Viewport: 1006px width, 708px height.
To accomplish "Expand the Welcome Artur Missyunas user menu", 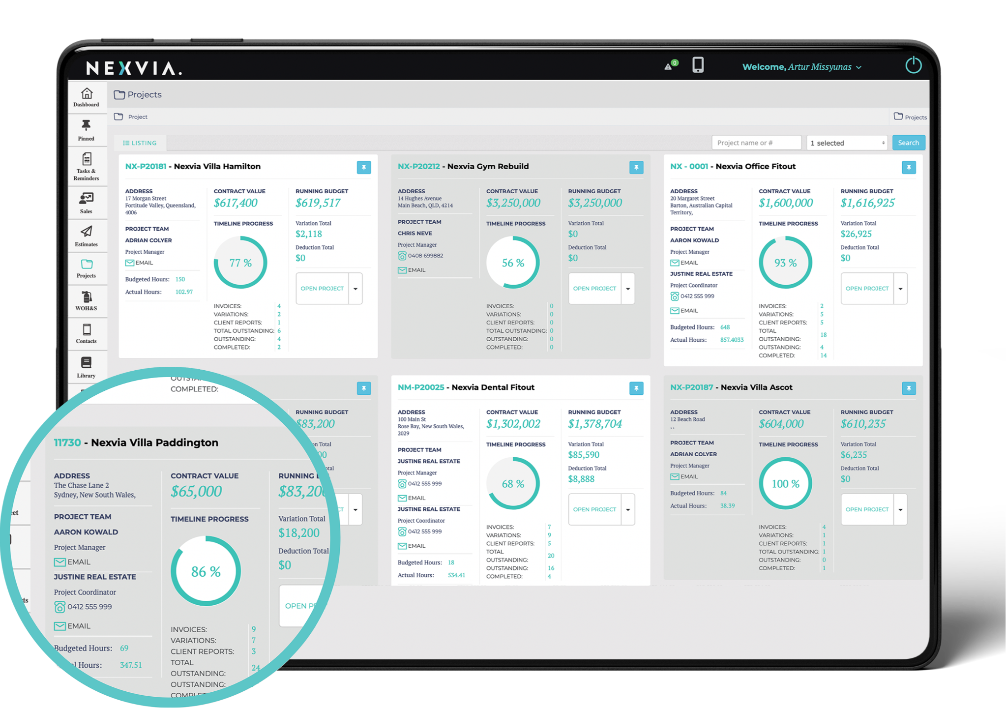I will 801,67.
